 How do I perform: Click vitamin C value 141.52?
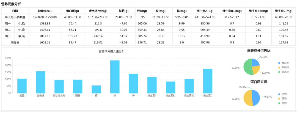point(284,23)
